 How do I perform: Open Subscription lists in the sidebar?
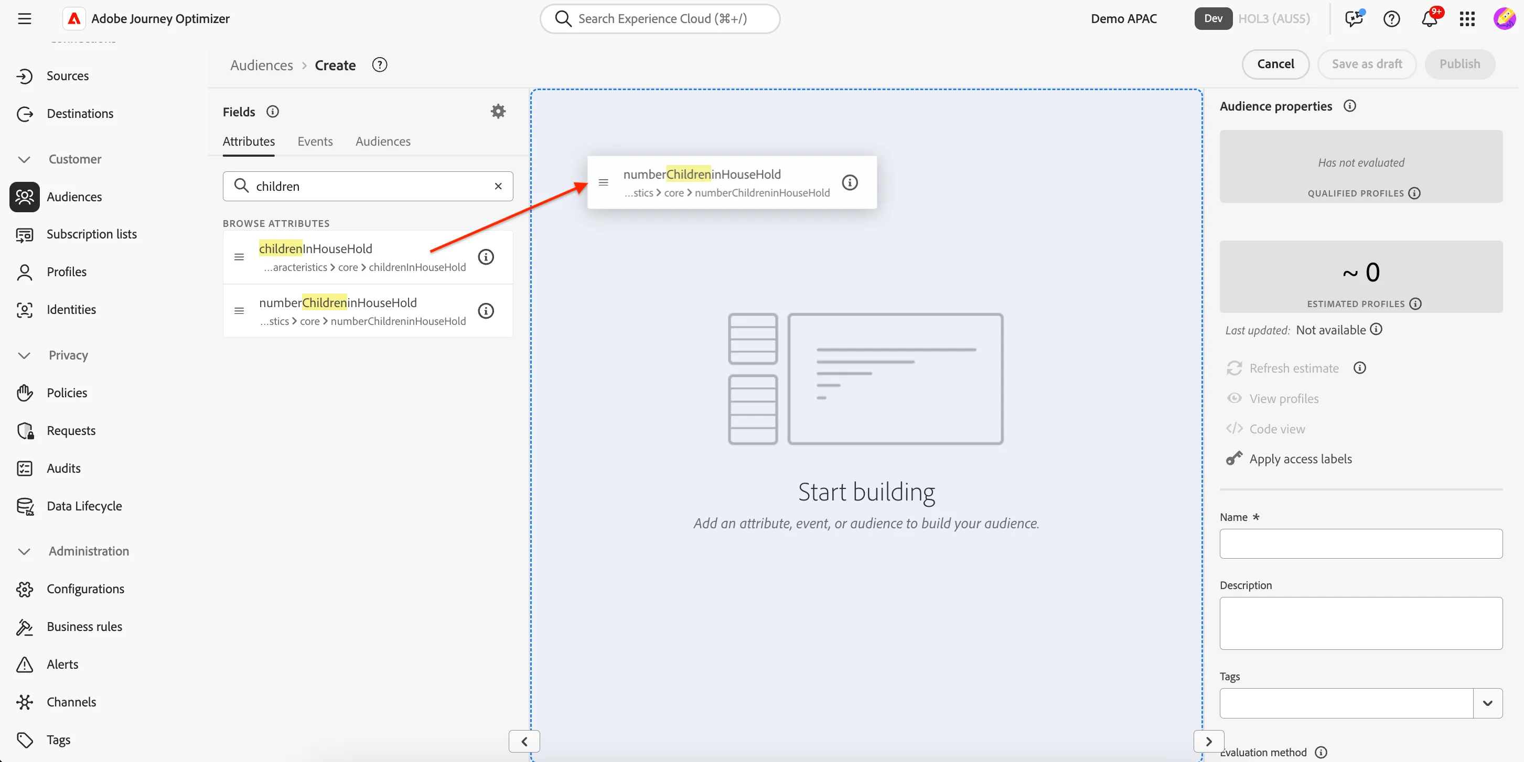point(92,235)
